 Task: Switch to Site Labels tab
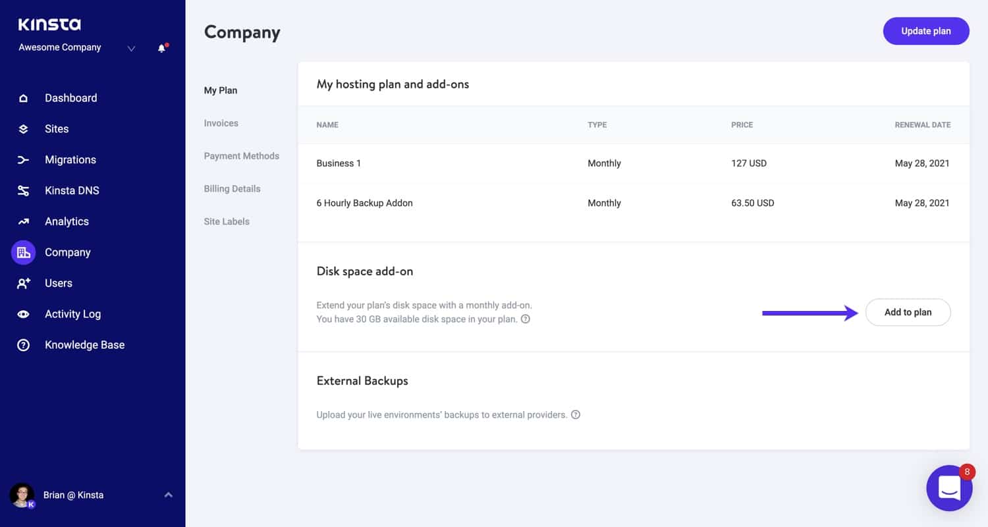227,222
